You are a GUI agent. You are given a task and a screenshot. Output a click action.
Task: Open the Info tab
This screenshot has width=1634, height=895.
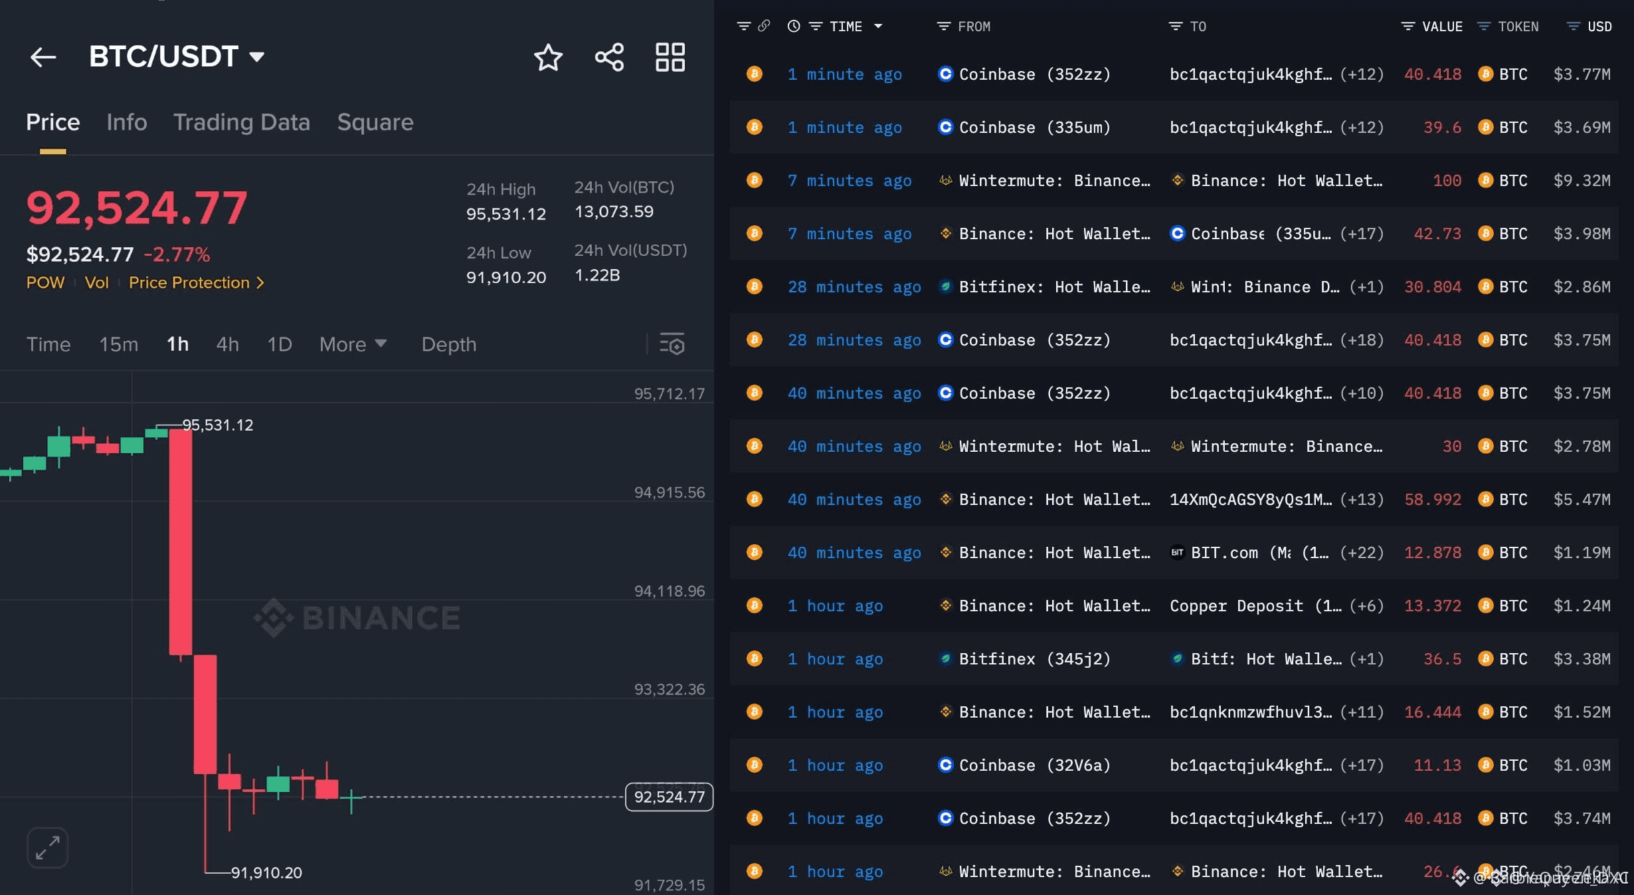pyautogui.click(x=126, y=122)
